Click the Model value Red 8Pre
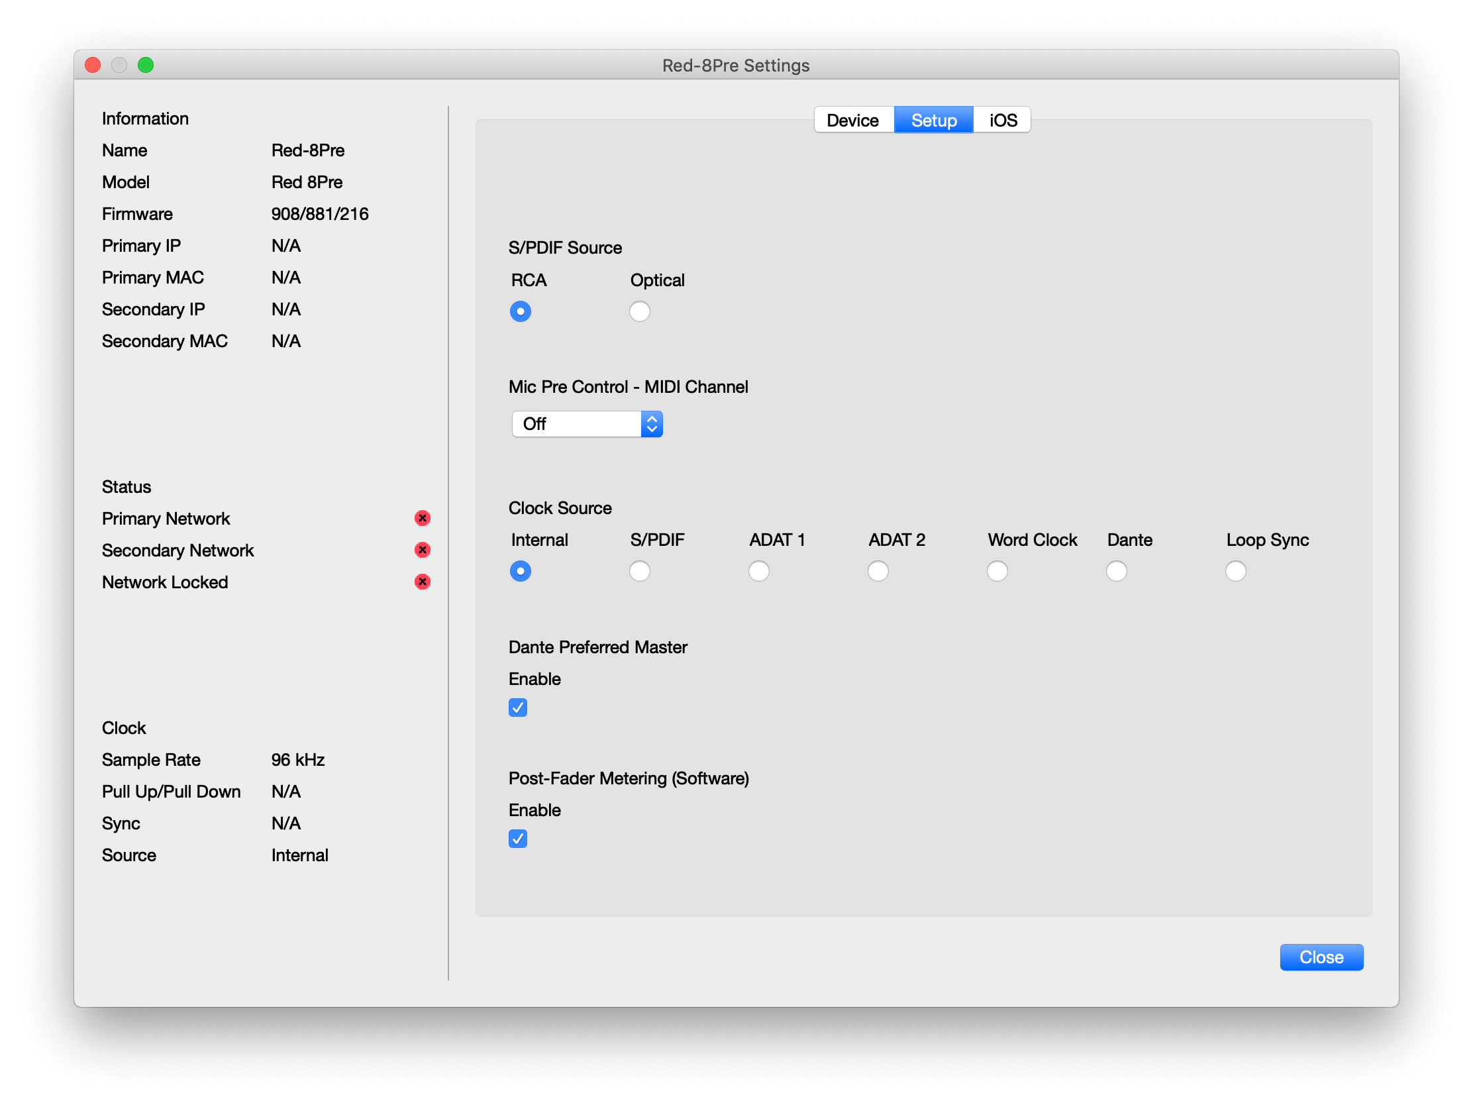 pyautogui.click(x=307, y=182)
